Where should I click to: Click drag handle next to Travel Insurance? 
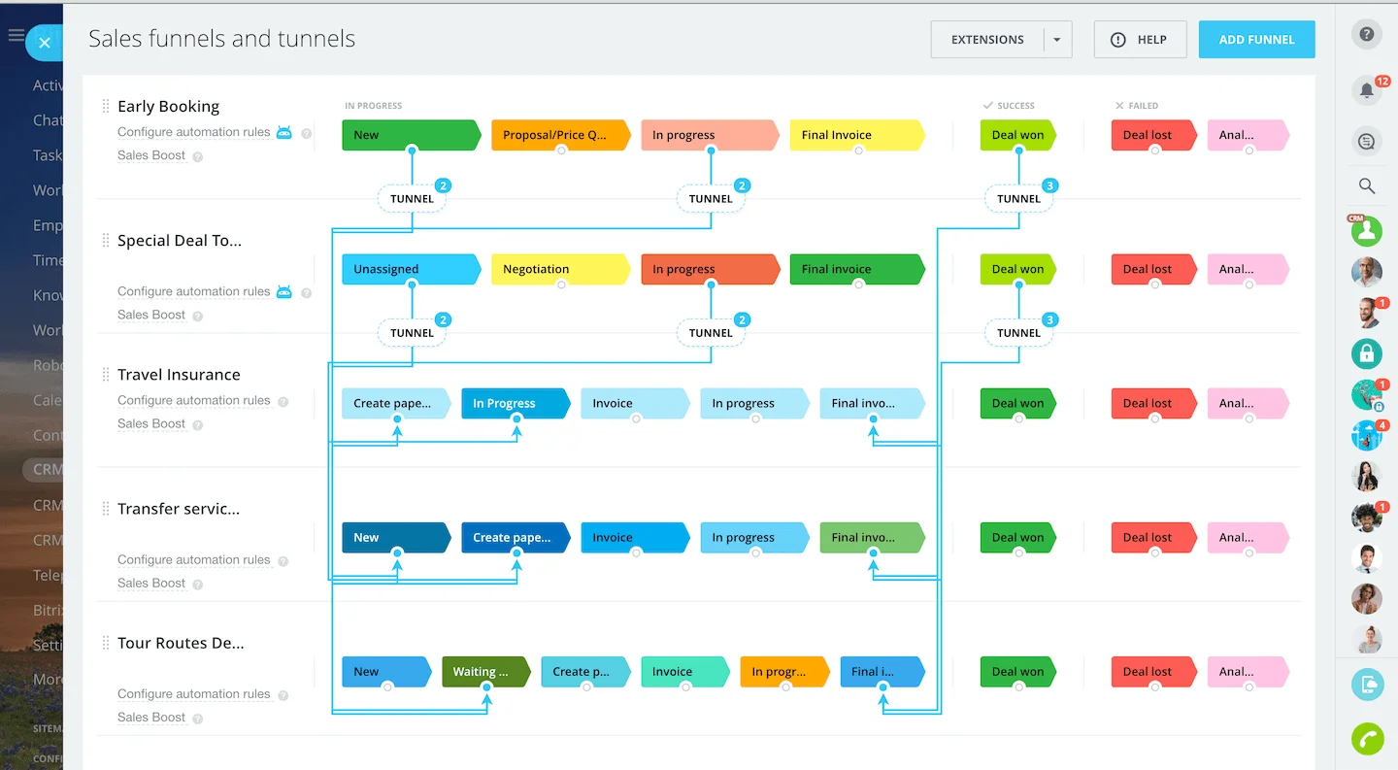click(x=106, y=375)
